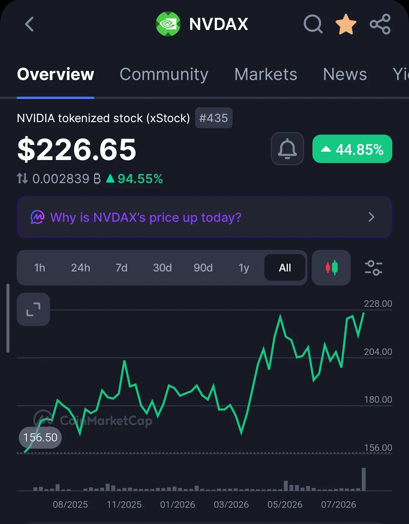Tap the 204.00 axis label
Viewport: 409px width, 524px height.
(378, 352)
